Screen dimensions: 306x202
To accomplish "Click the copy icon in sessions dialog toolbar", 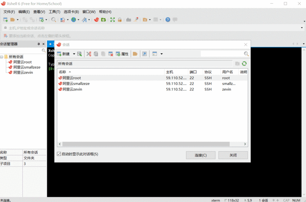I will [x=96, y=54].
